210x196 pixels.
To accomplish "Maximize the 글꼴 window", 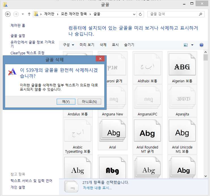I will pyautogui.click(x=192, y=4).
